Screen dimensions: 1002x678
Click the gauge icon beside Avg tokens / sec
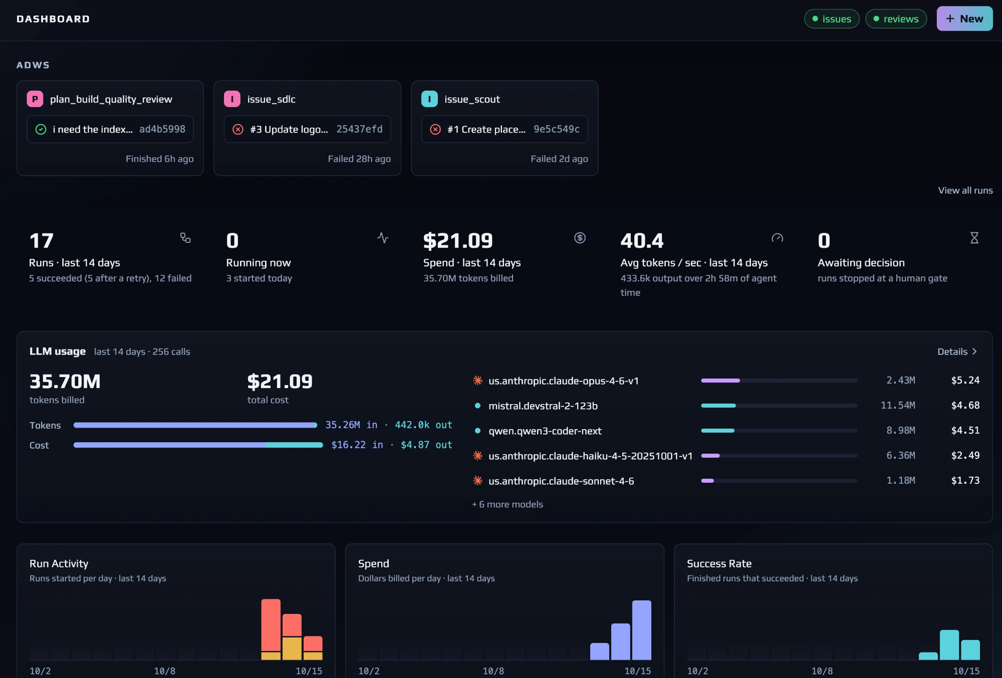(777, 238)
